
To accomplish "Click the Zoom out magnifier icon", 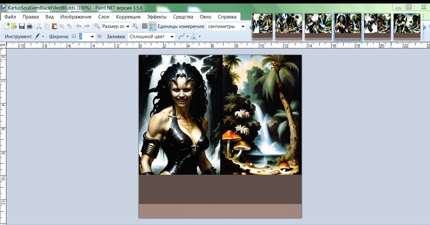I will [97, 26].
